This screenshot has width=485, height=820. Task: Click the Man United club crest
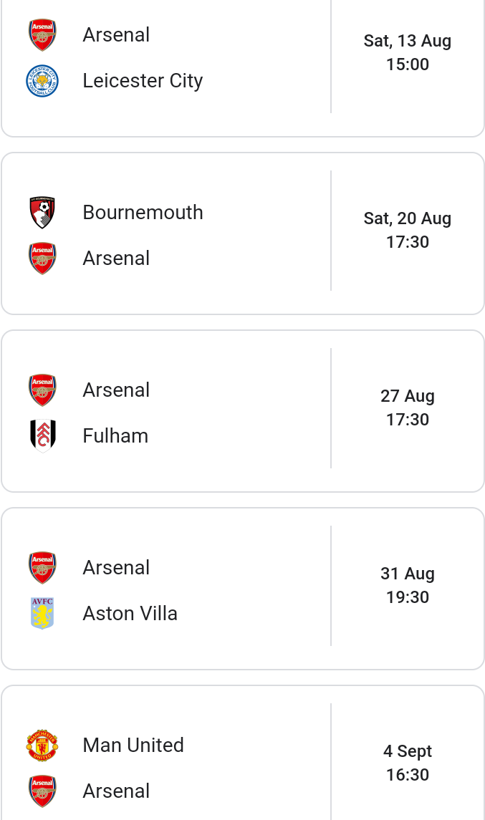pos(42,746)
